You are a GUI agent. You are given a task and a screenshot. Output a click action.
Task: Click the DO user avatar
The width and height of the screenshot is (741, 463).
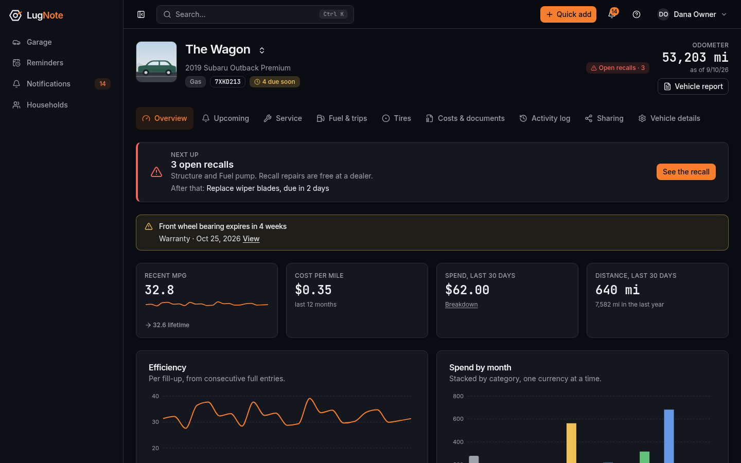663,14
